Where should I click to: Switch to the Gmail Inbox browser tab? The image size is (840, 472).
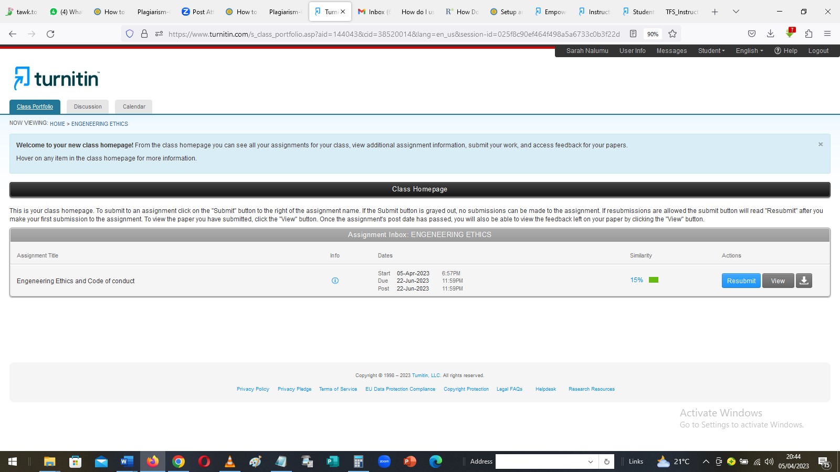375,12
